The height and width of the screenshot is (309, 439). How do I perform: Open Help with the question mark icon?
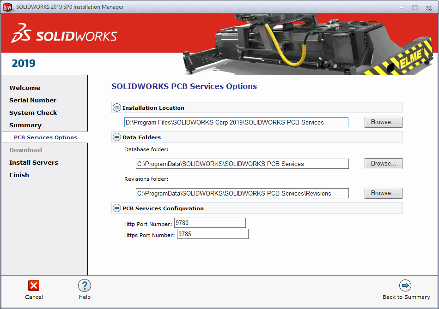[85, 286]
